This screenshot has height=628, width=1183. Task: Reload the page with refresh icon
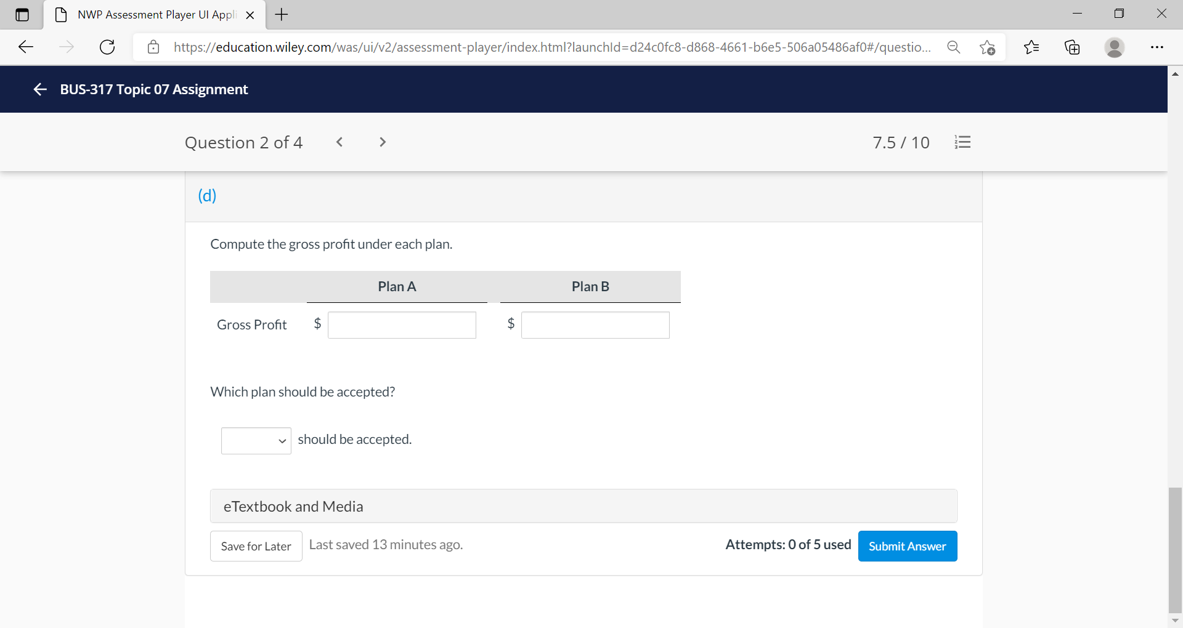click(107, 47)
